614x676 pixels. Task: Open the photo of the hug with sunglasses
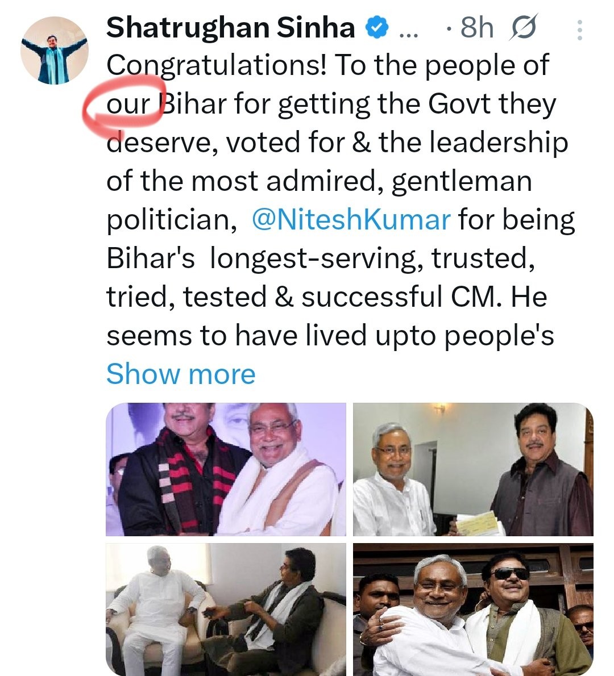click(472, 609)
